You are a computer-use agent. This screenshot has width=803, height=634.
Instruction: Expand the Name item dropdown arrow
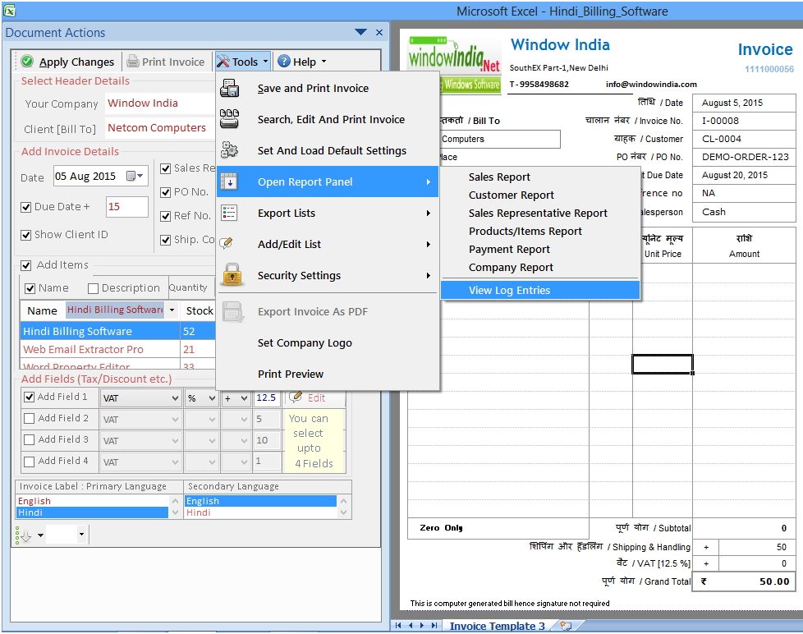tap(172, 310)
